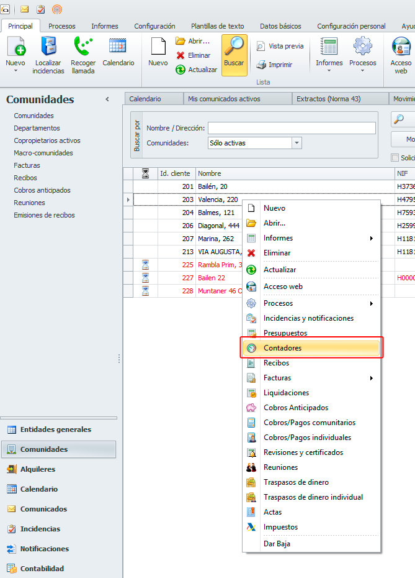
Task: Open the Comunidades Sólo activas dropdown
Action: pyautogui.click(x=297, y=143)
